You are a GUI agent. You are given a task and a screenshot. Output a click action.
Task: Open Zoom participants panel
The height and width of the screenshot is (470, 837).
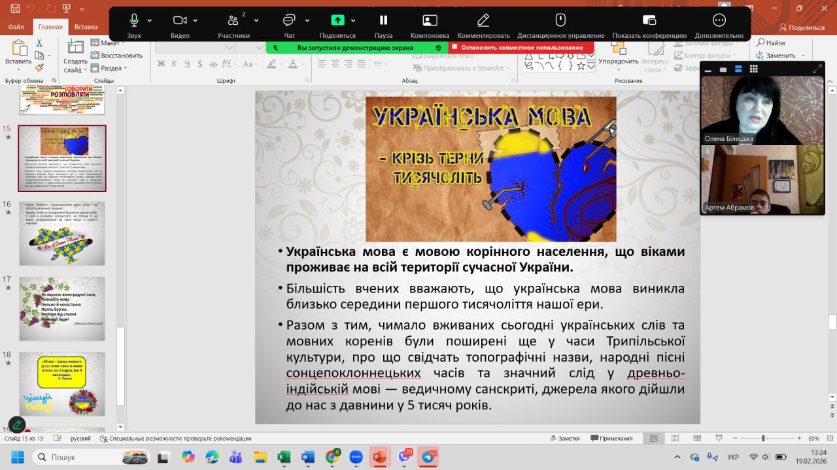[x=233, y=20]
